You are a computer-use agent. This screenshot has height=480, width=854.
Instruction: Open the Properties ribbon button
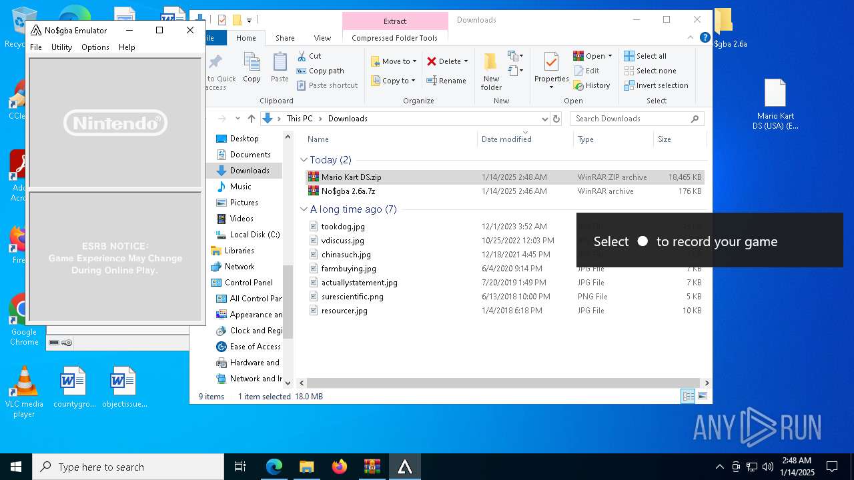[x=551, y=71]
